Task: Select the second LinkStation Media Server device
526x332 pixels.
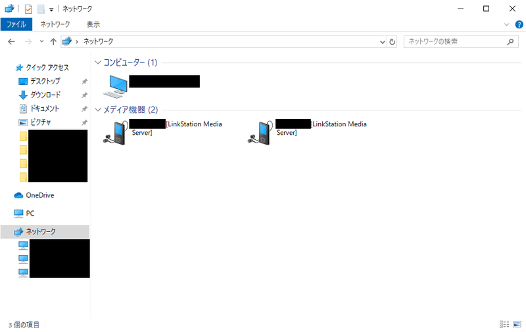Action: pyautogui.click(x=307, y=132)
